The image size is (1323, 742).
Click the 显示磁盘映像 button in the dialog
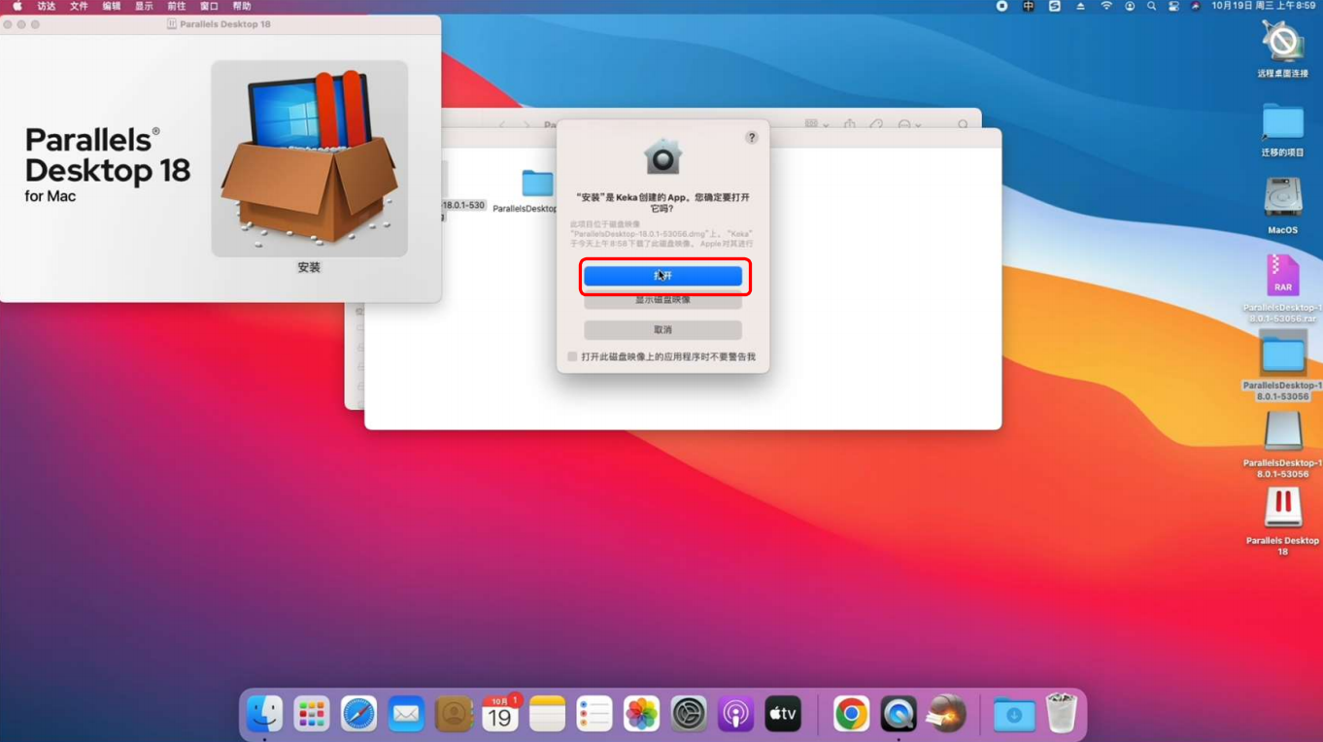pyautogui.click(x=662, y=300)
